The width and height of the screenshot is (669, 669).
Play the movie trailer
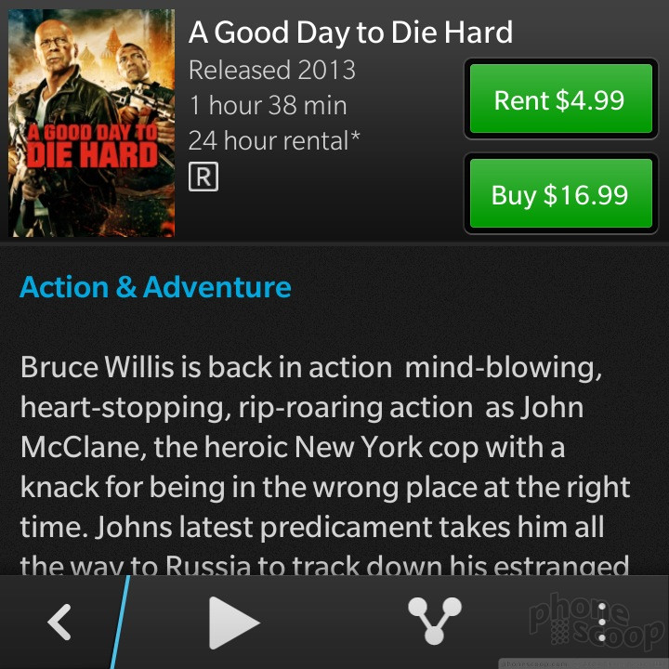(x=234, y=623)
